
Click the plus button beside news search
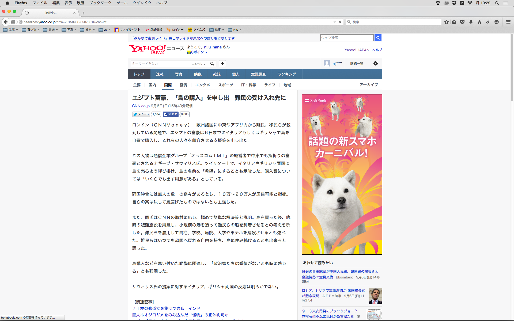(222, 64)
